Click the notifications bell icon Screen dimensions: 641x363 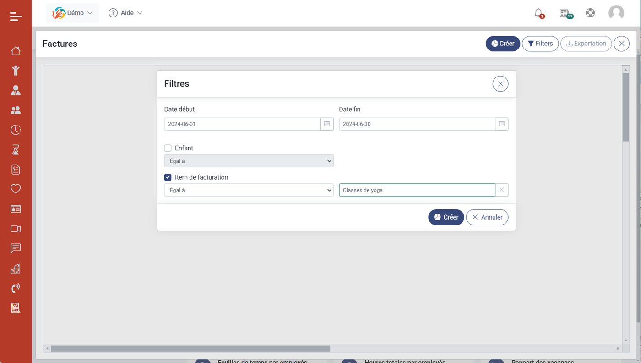point(538,13)
